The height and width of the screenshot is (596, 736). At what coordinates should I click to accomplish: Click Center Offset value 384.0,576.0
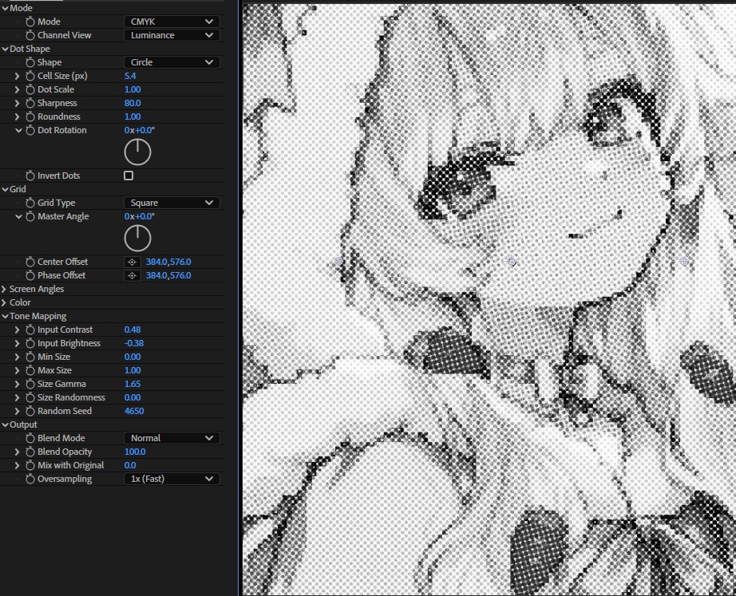168,262
